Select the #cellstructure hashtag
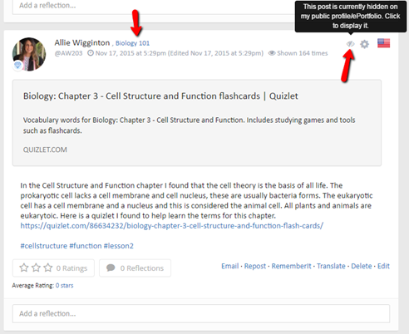This screenshot has width=409, height=334. pyautogui.click(x=44, y=246)
